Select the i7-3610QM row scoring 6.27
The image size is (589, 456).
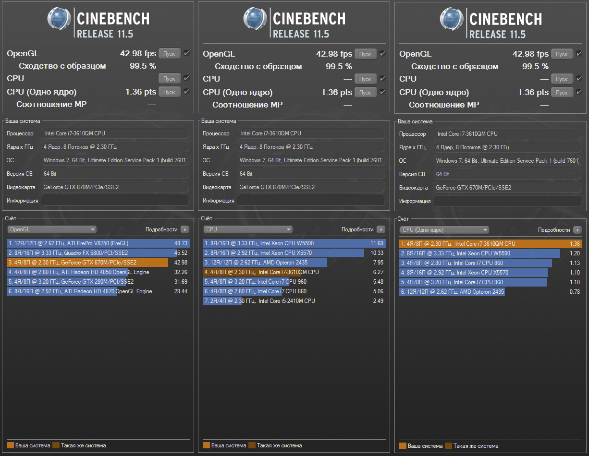294,272
